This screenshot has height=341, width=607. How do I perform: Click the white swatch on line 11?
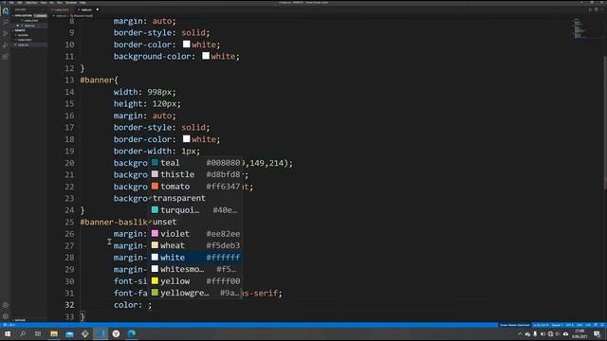pos(206,56)
